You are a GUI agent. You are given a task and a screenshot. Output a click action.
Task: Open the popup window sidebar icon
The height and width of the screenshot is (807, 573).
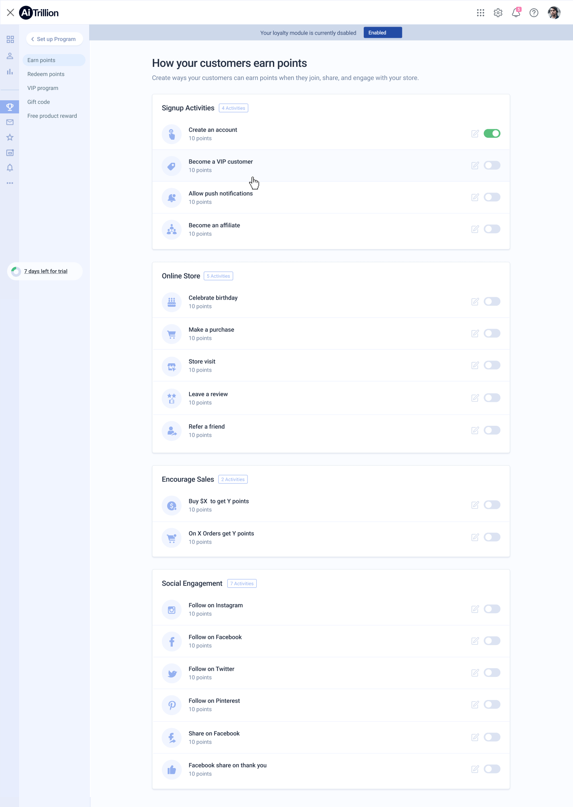click(x=10, y=152)
